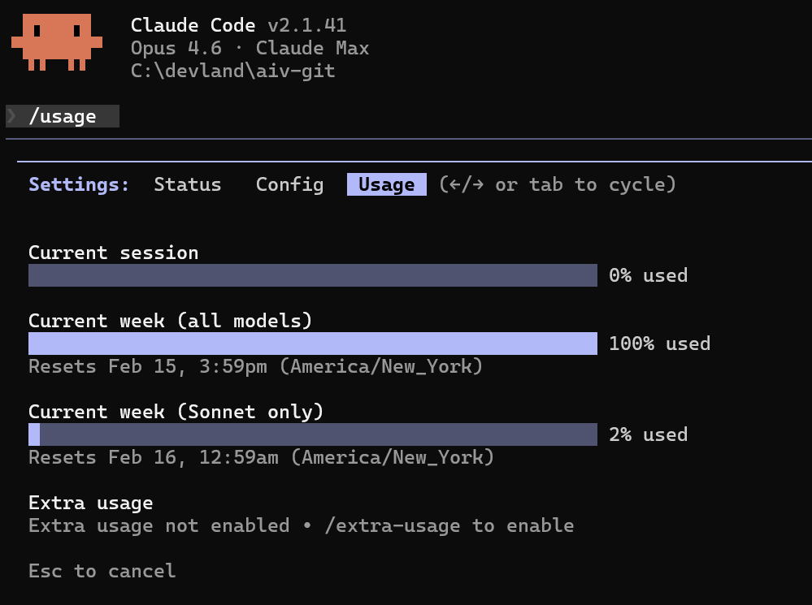Click the path C:\devland\aiv-git
Viewport: 812px width, 605px height.
[233, 71]
